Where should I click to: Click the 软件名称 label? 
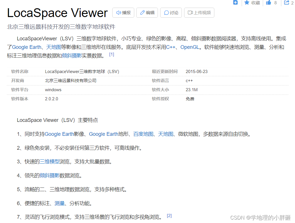click(20, 72)
